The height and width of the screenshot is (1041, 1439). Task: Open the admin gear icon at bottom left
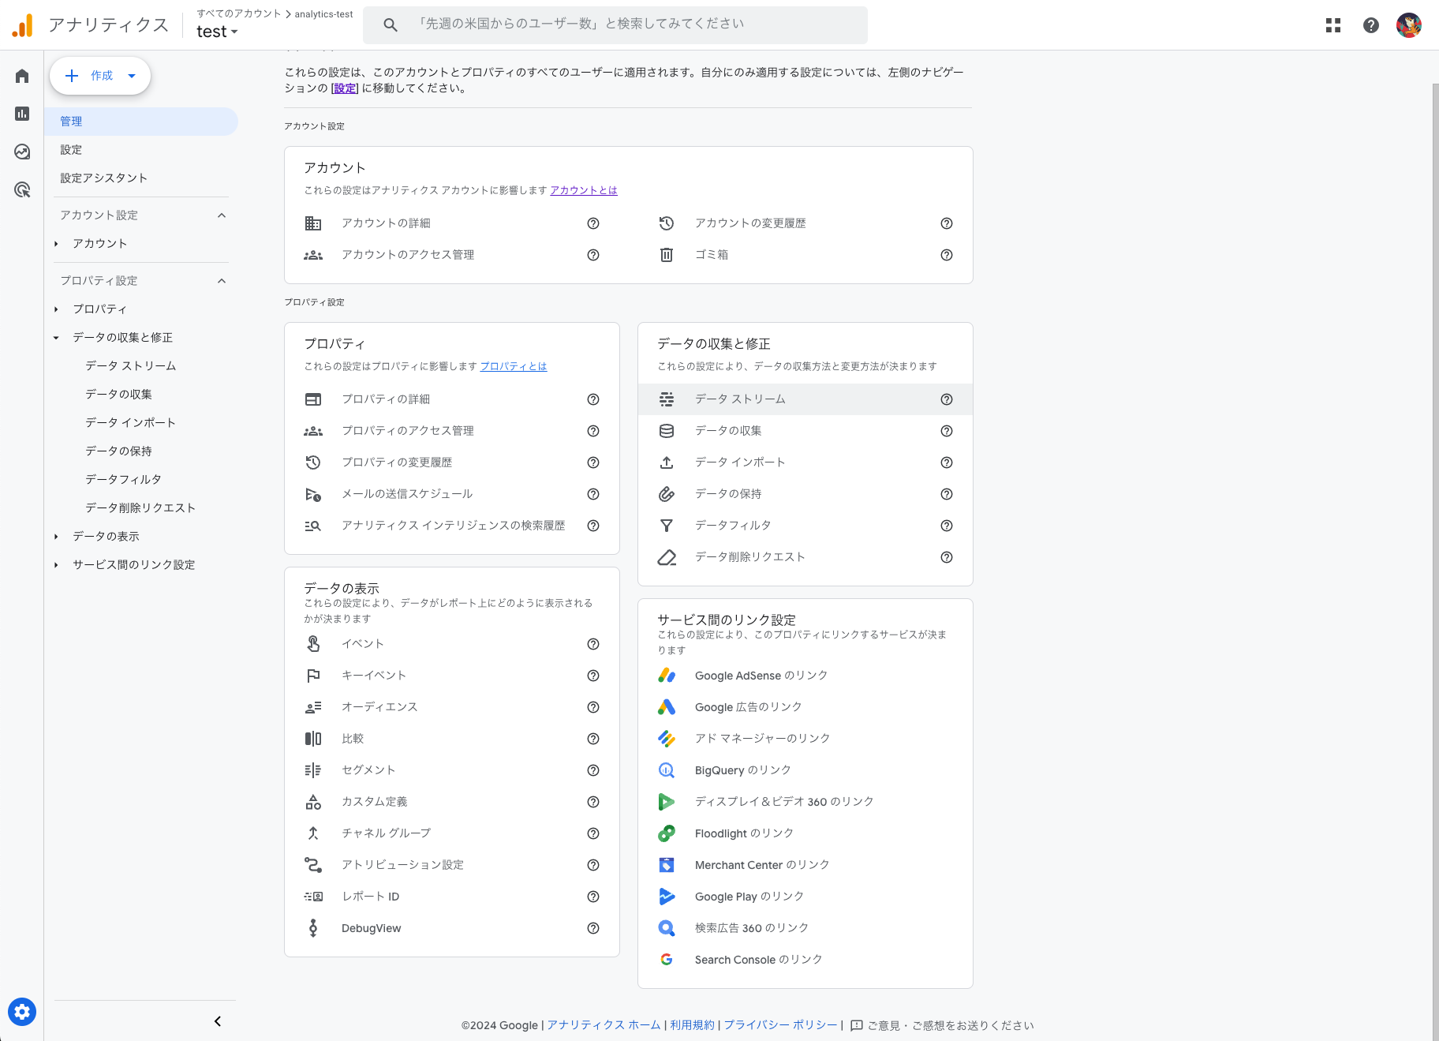pos(21,1012)
